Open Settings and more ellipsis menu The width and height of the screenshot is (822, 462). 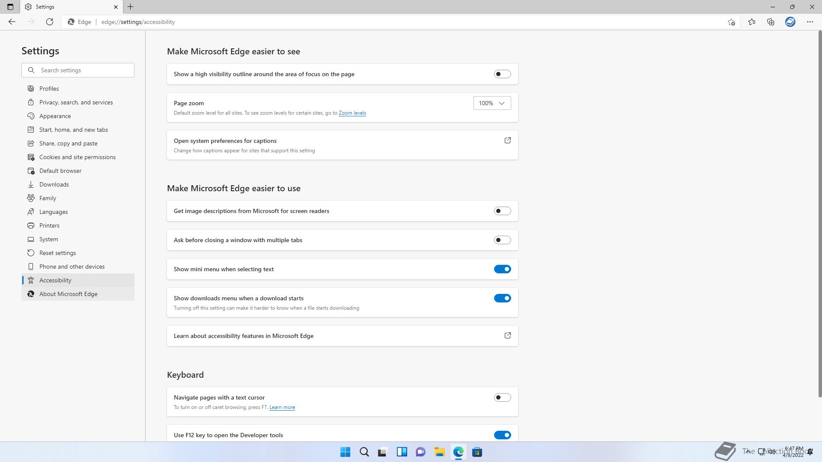(x=810, y=22)
